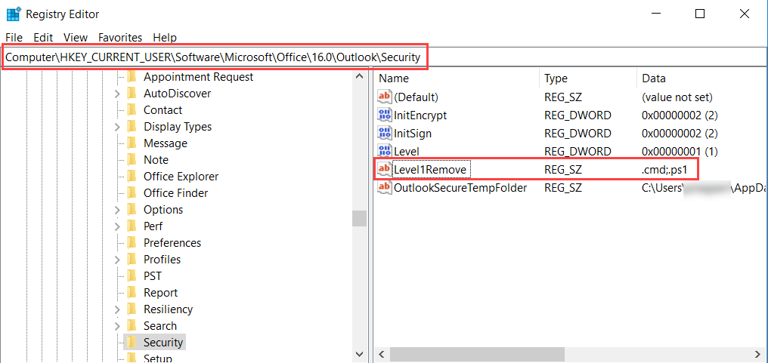Click the tree pane vertical scrollbar thumb

click(359, 218)
